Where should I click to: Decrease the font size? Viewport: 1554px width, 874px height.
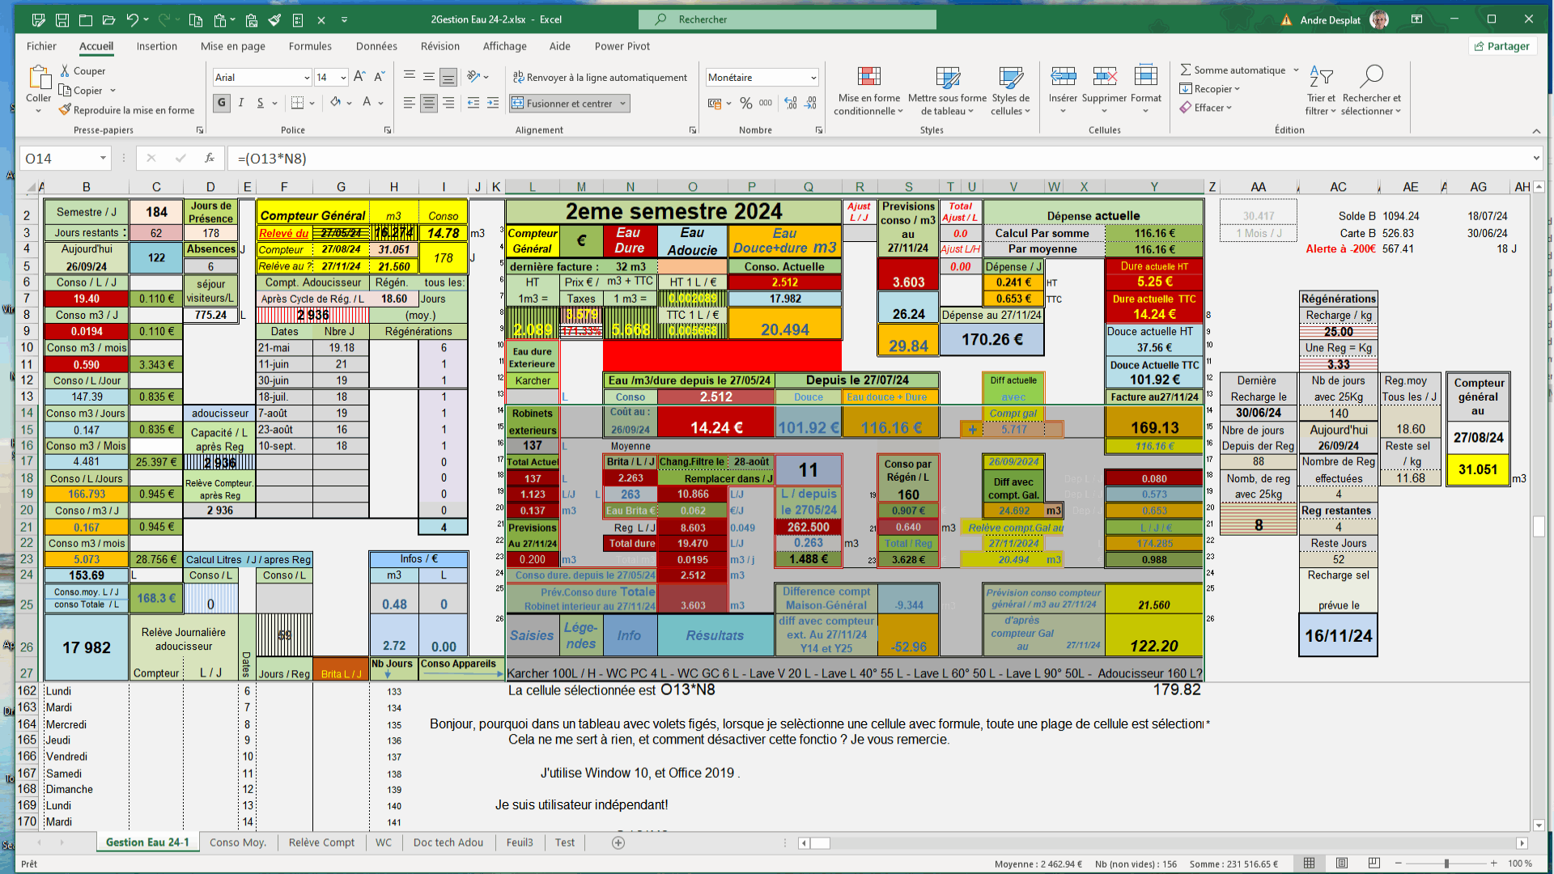379,77
